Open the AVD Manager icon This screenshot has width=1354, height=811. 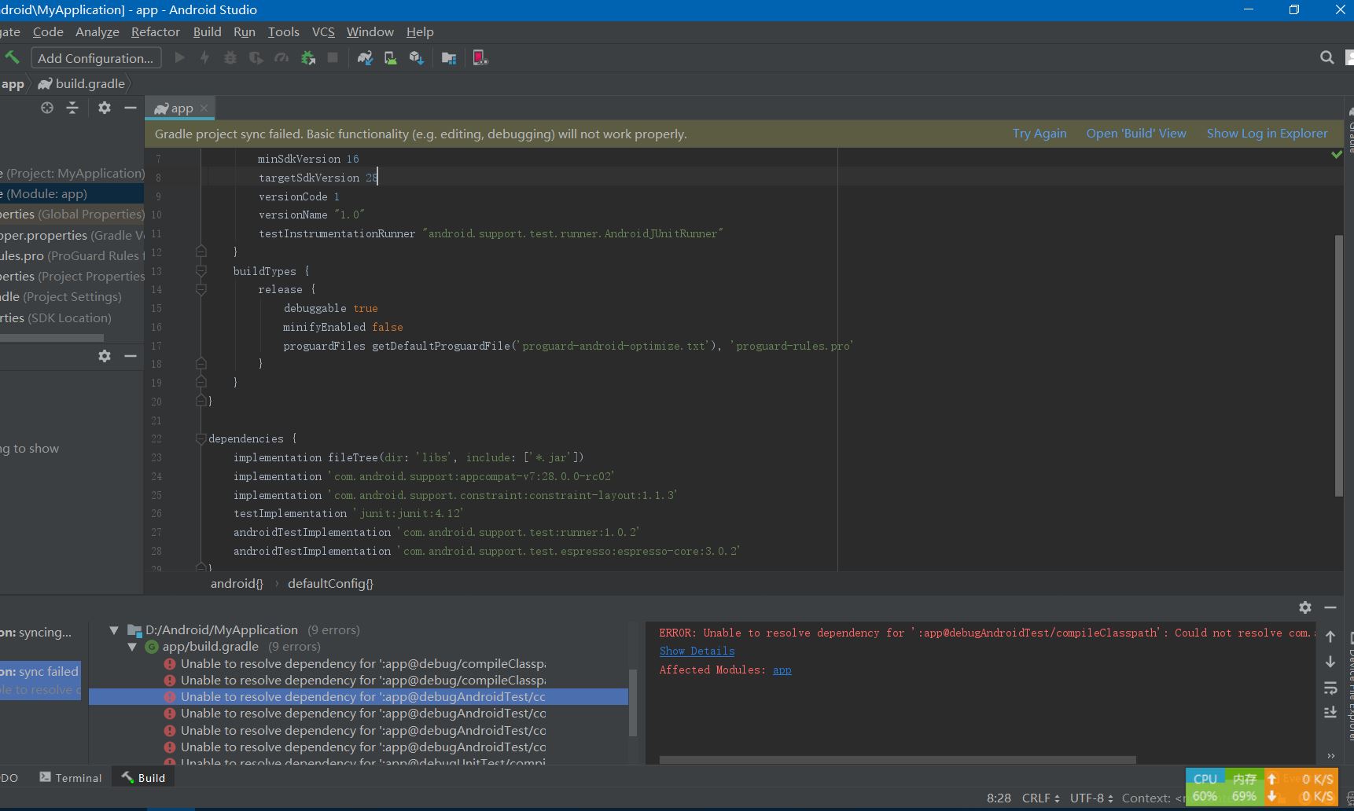(x=390, y=57)
